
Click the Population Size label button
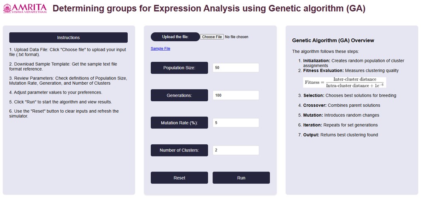click(x=179, y=68)
